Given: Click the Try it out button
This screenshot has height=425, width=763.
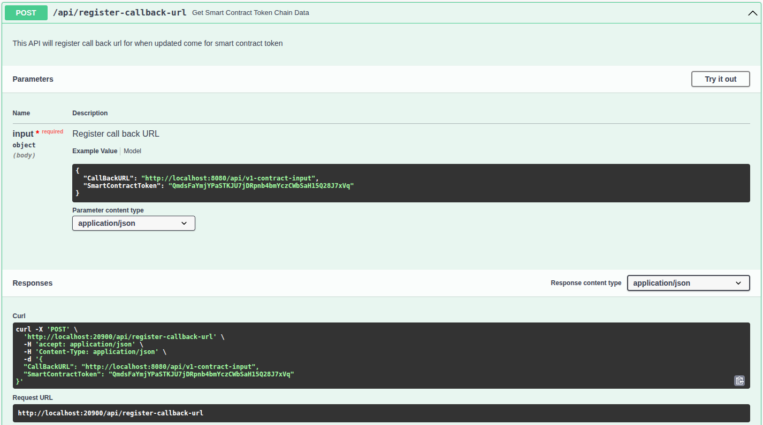Looking at the screenshot, I should click(x=720, y=79).
